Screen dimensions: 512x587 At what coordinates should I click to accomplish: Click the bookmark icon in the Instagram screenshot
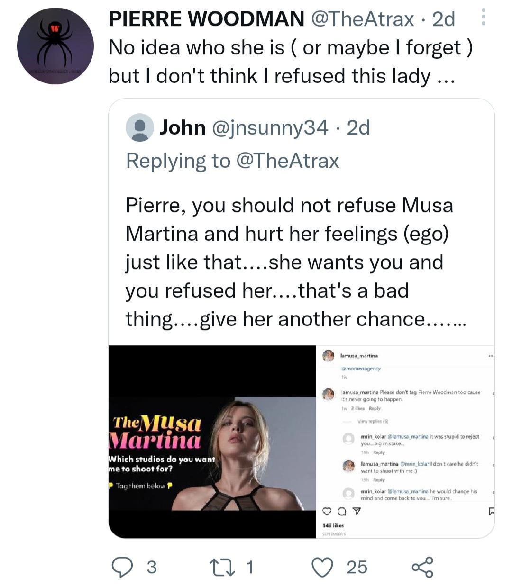491,511
